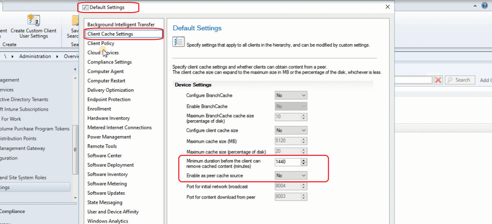
Task: Click Port for content download from peer spinner
Action: [304, 197]
